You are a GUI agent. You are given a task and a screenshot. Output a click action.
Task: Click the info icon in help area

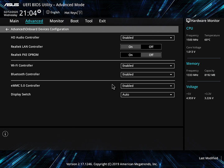pos(5,134)
